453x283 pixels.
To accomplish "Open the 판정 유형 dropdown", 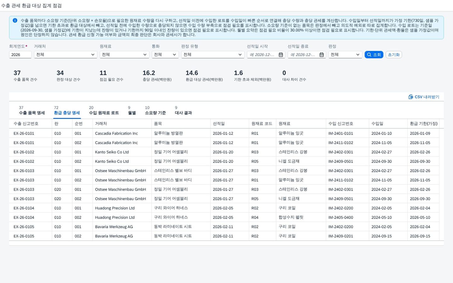I will (x=213, y=55).
